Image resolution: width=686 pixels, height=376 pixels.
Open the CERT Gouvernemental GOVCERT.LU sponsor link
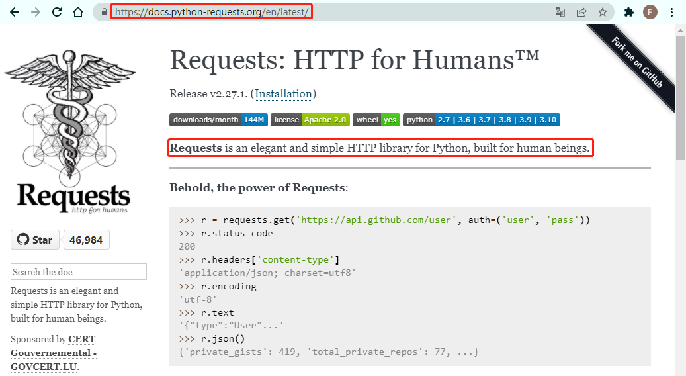click(x=53, y=353)
